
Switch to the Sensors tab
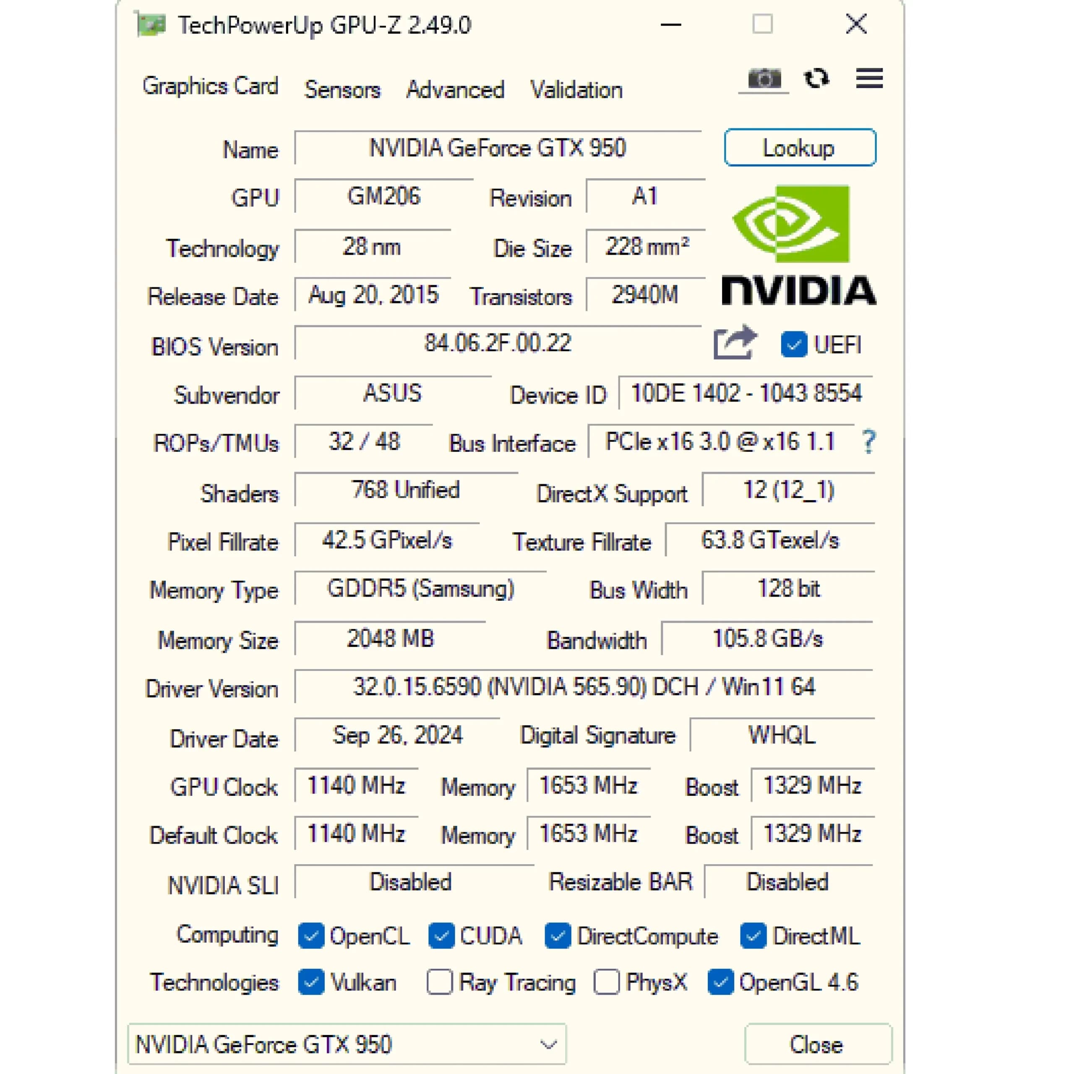pos(342,89)
